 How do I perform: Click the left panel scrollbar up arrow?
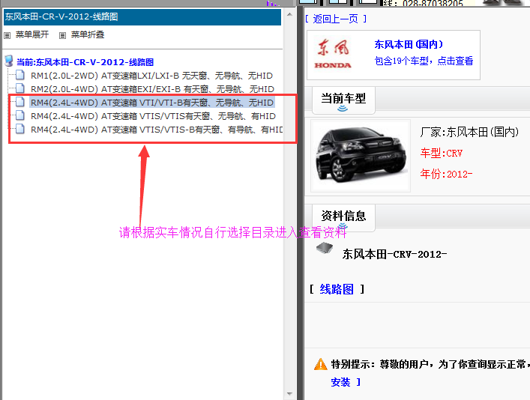[x=289, y=14]
